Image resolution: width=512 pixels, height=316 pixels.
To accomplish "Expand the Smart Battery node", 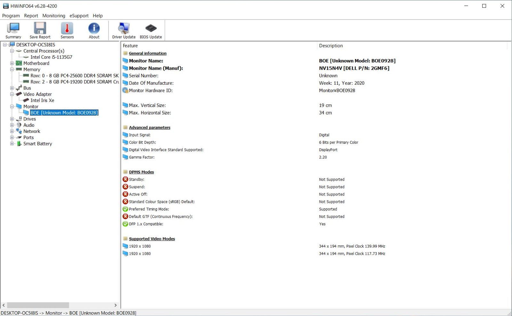I will click(12, 144).
